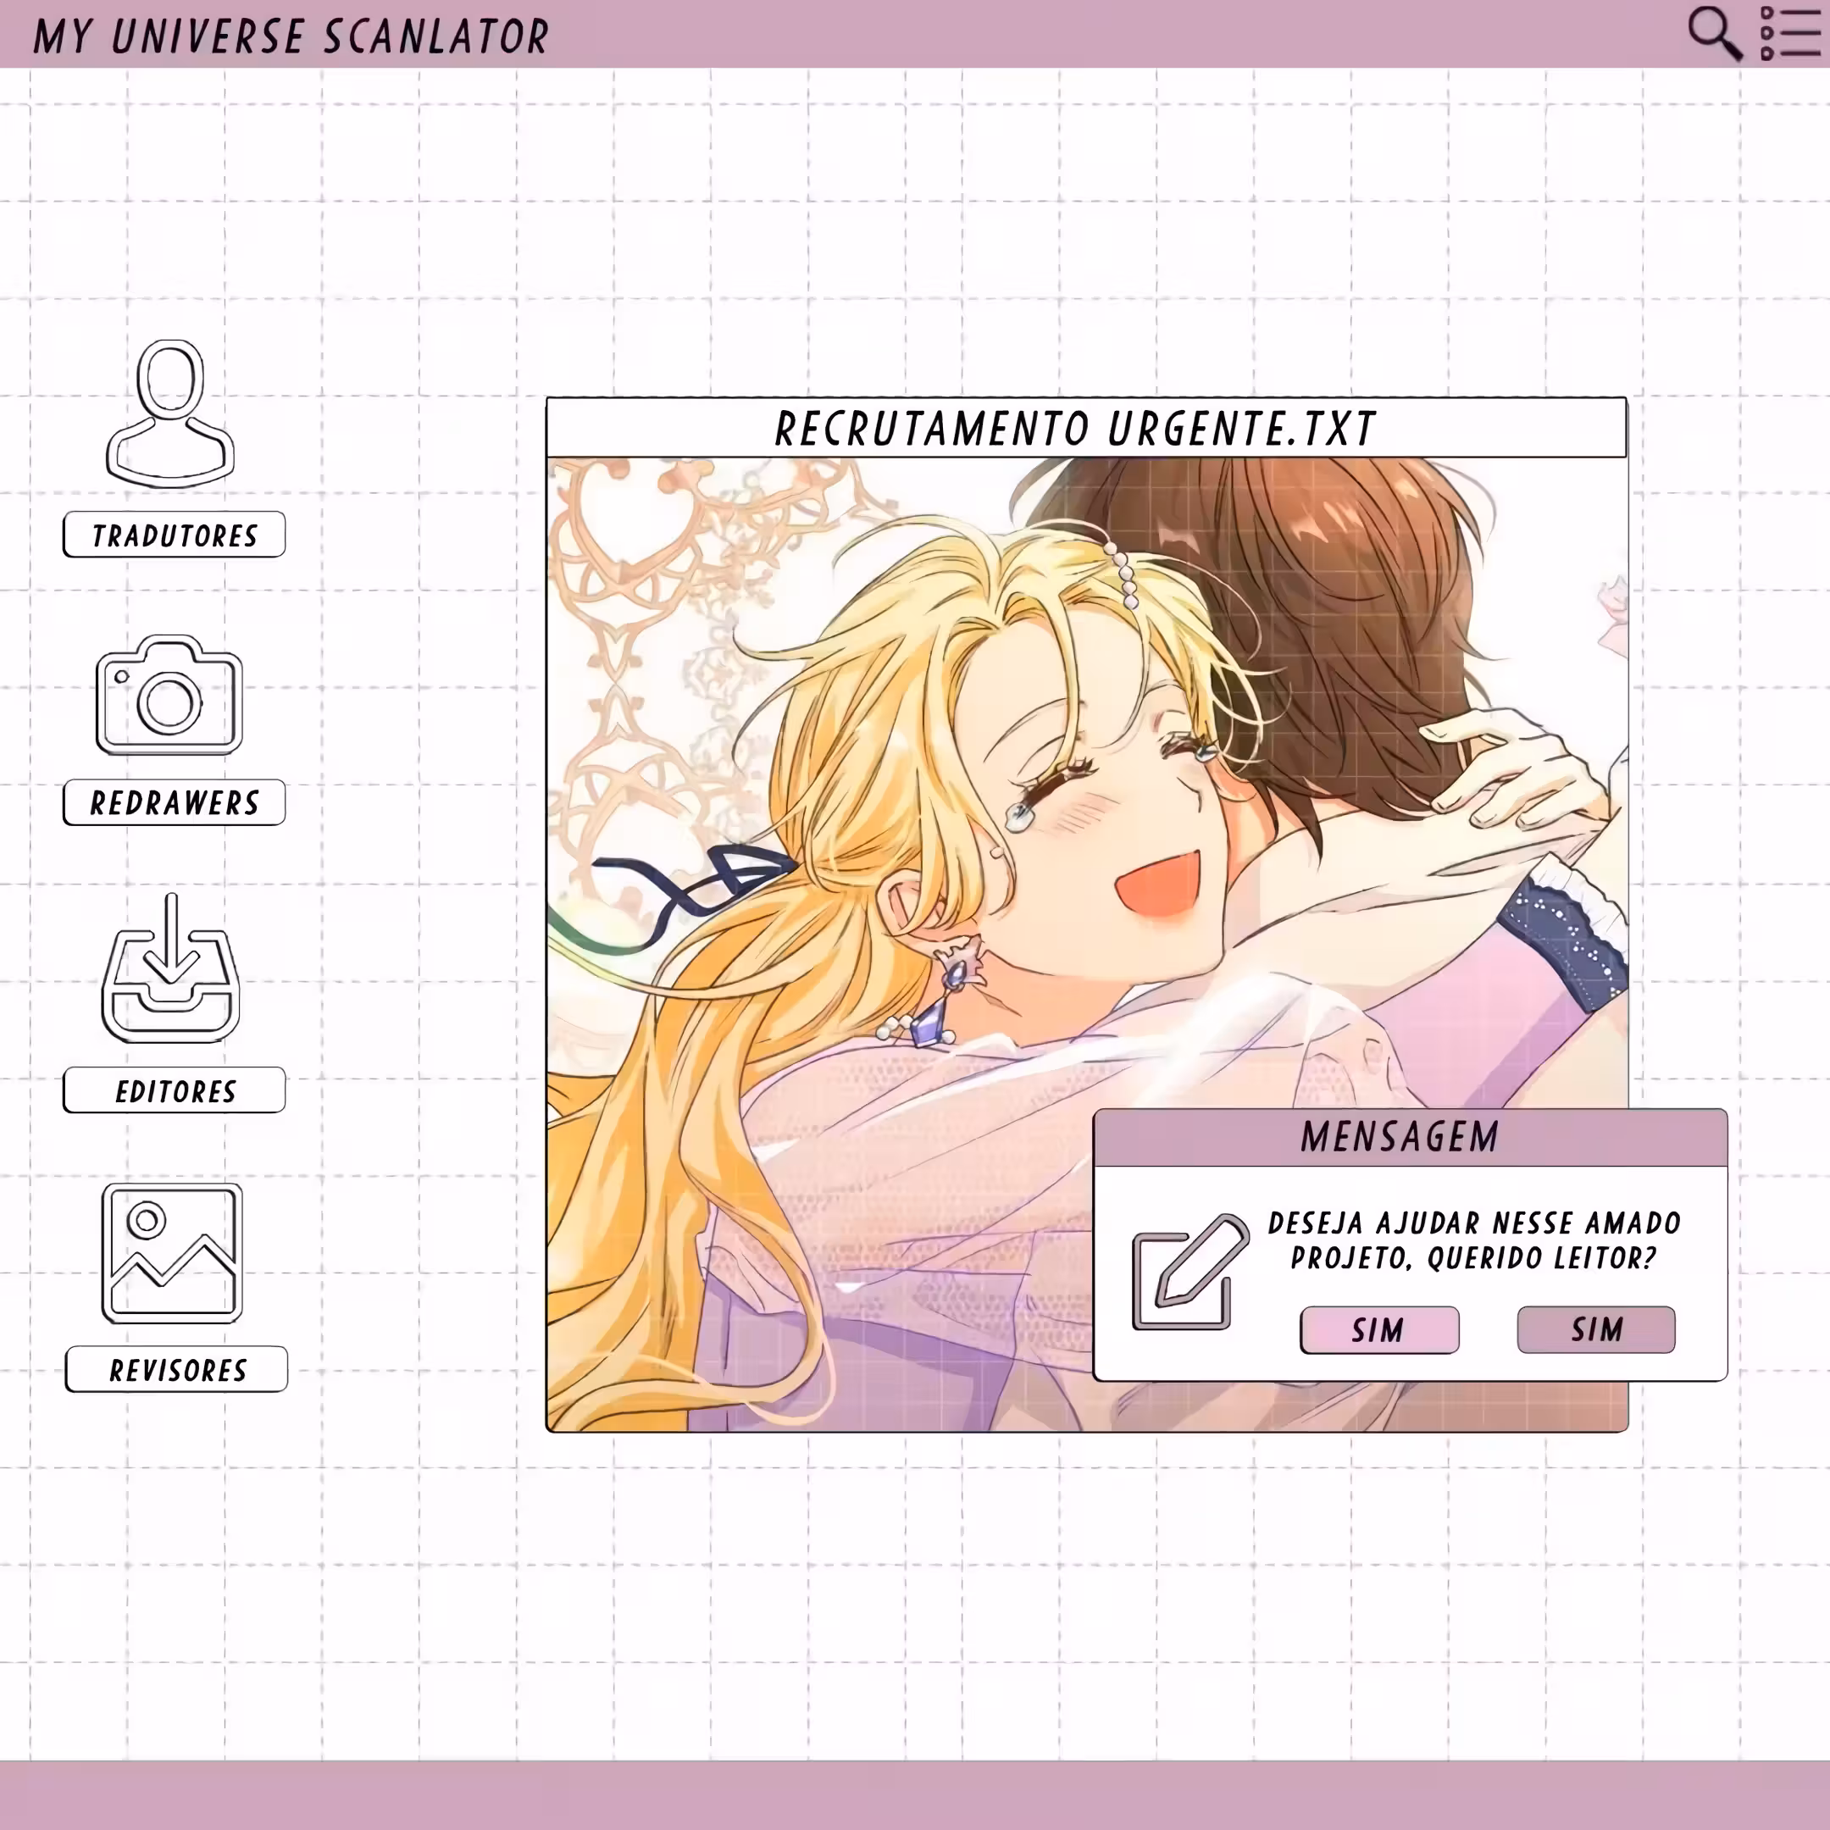Click the pencil edit icon in Mensagem dialog
Screen dimensions: 1830x1830
coord(1190,1272)
